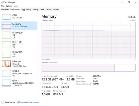
Task: Click the CPU label in sidebar
Action: click(14, 15)
